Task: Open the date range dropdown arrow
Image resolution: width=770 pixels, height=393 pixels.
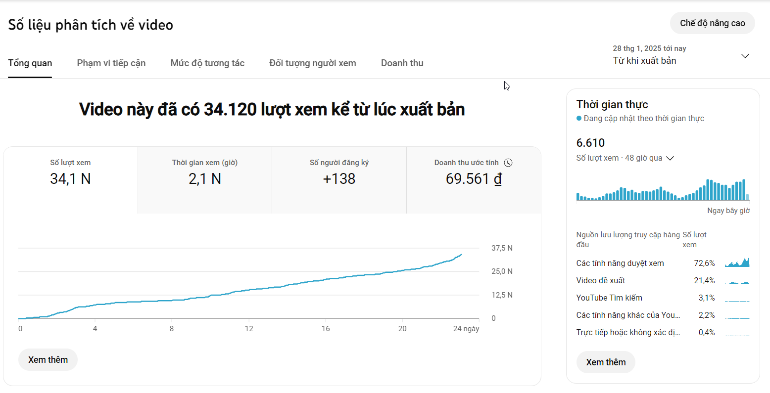Action: pos(745,56)
